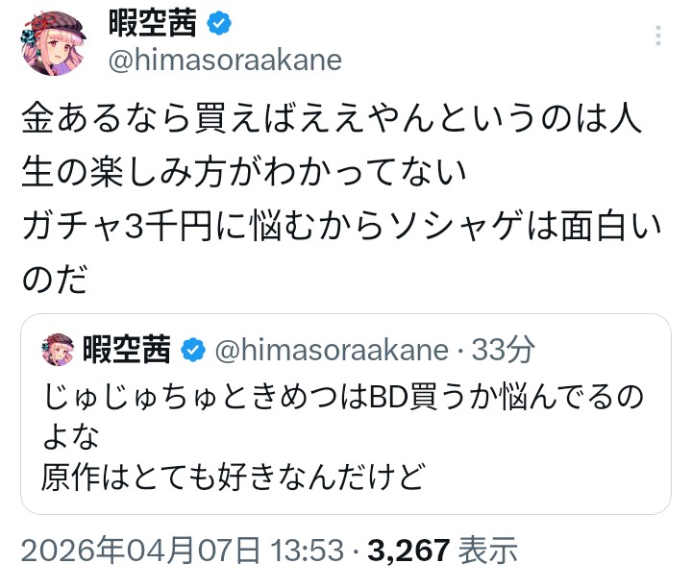Screen dimensions: 692x588
Task: Open the 3,267 view count
Action: (x=409, y=551)
